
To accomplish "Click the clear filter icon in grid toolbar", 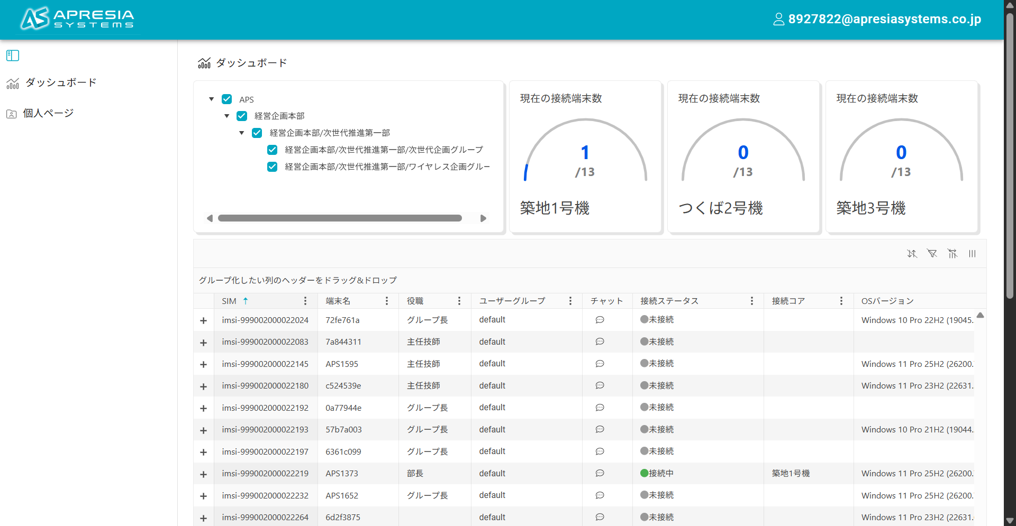I will (x=932, y=254).
